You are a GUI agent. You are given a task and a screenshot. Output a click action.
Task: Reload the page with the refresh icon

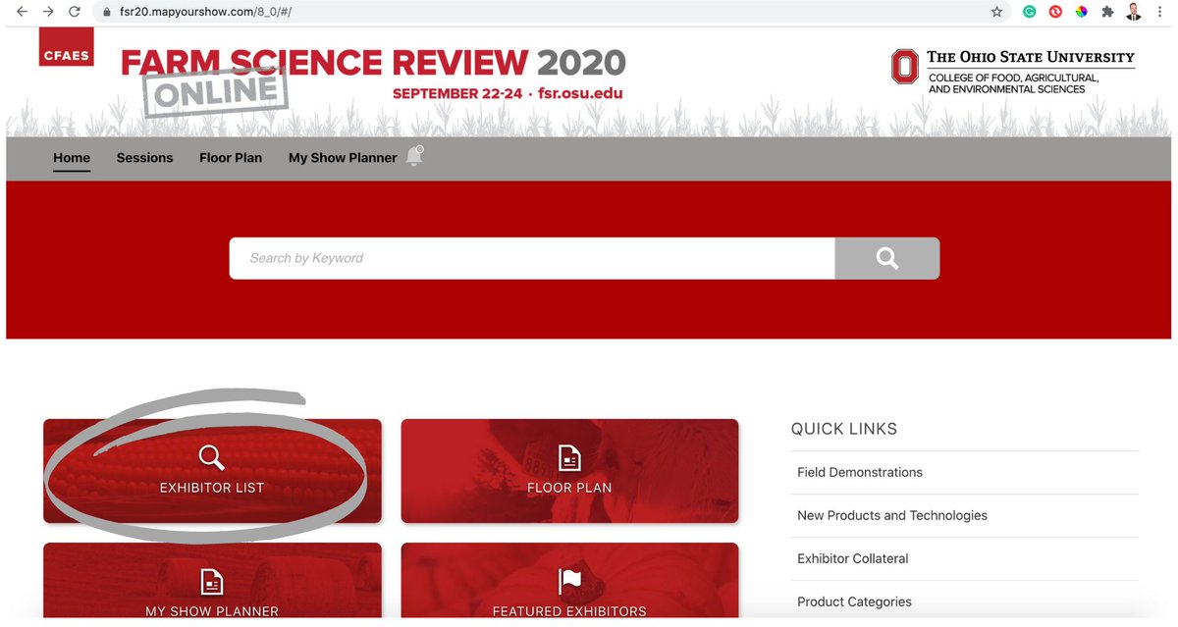[74, 12]
